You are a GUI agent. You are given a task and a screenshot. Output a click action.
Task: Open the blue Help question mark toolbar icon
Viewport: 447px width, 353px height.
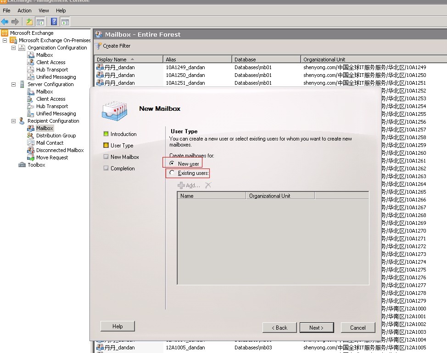coord(54,22)
